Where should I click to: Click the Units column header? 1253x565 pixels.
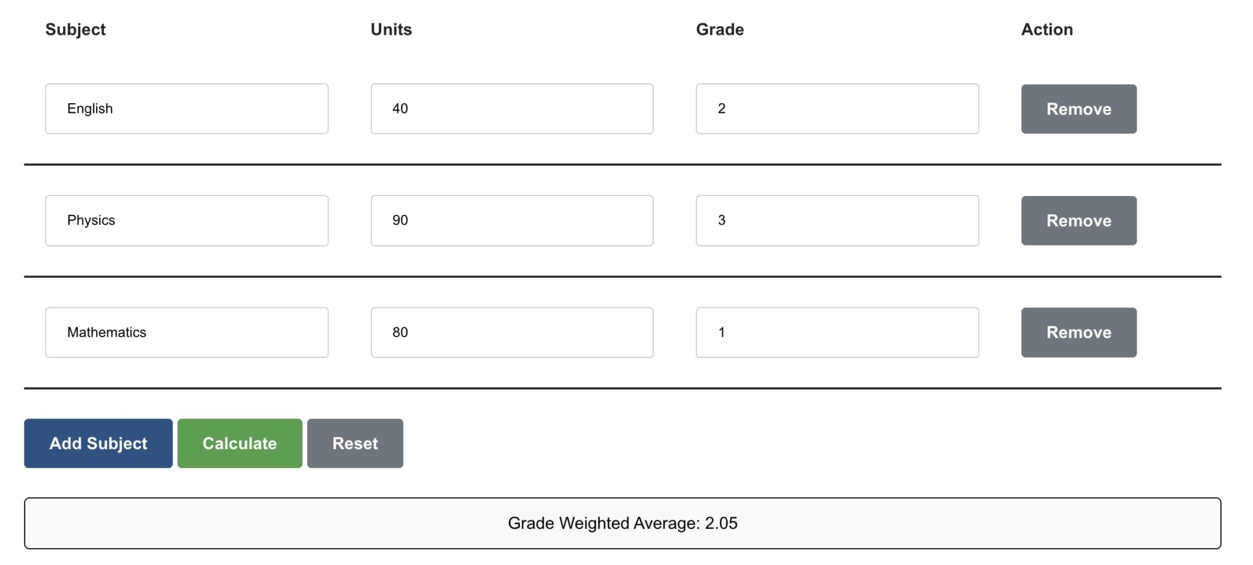pos(391,29)
